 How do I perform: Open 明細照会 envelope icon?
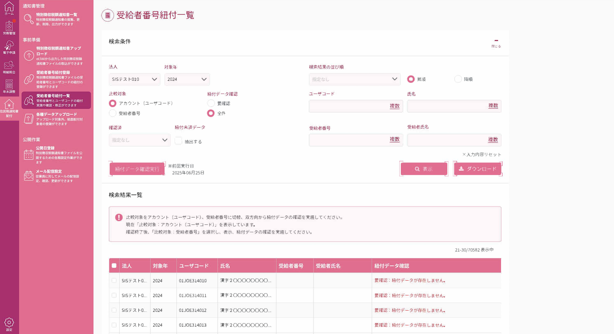click(9, 67)
